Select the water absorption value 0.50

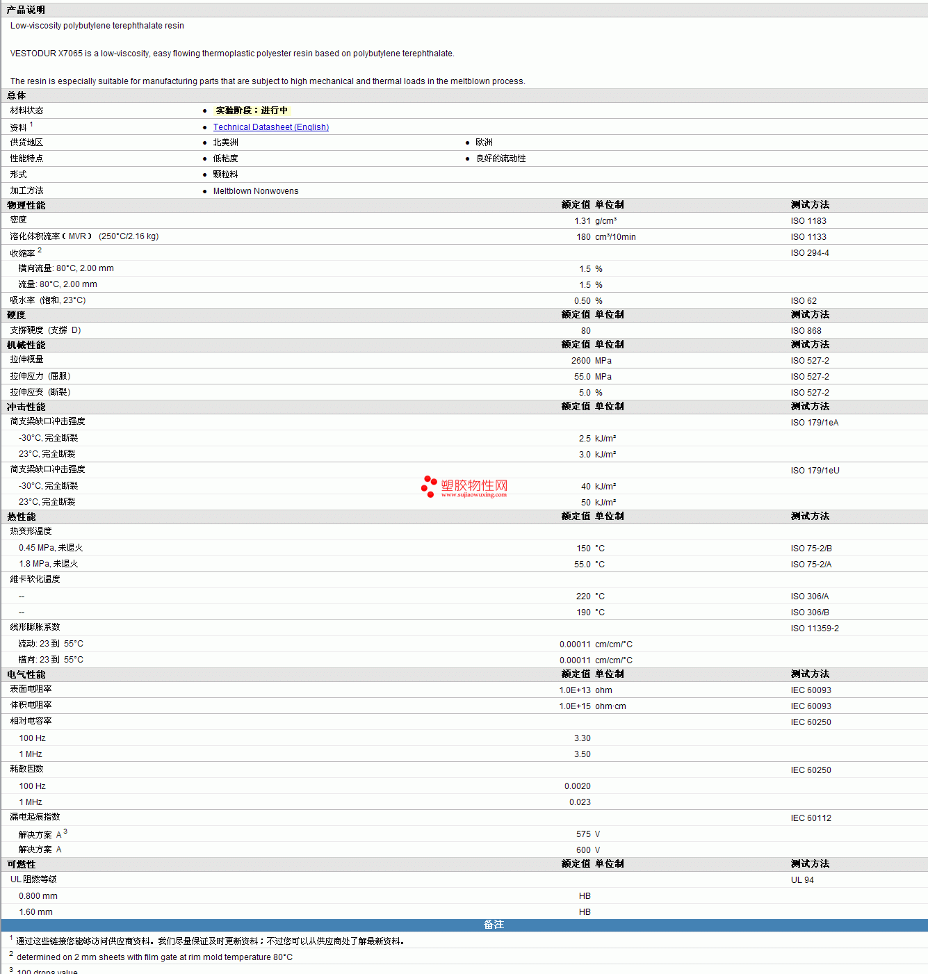pyautogui.click(x=583, y=301)
